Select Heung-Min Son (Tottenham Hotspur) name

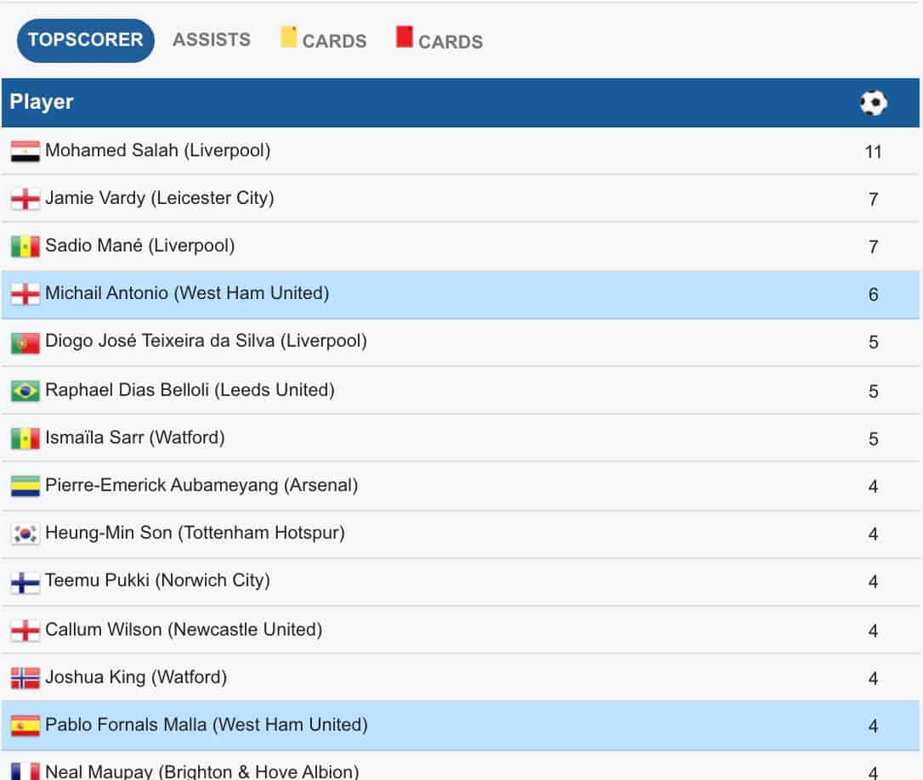coord(195,534)
